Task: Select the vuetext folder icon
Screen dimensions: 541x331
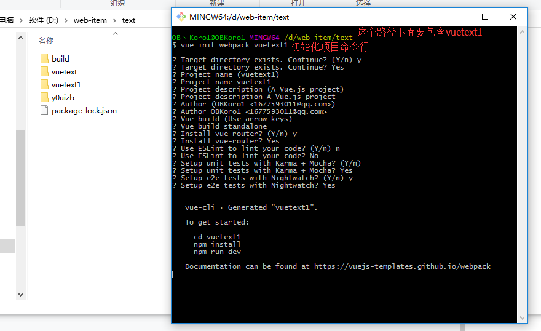Action: (44, 72)
